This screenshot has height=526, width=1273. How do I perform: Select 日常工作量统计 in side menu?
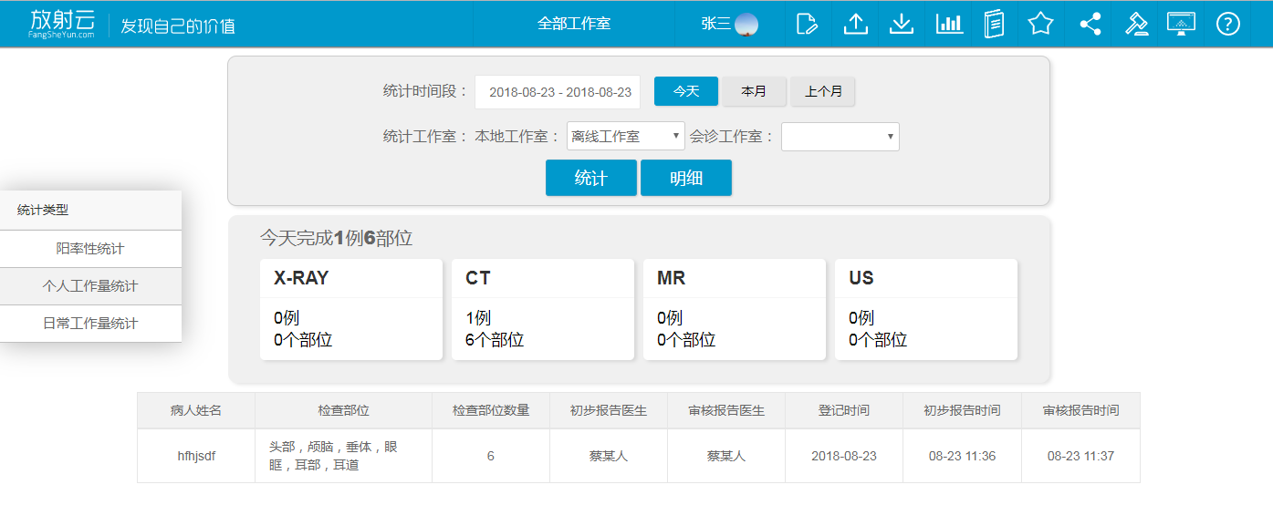(90, 324)
